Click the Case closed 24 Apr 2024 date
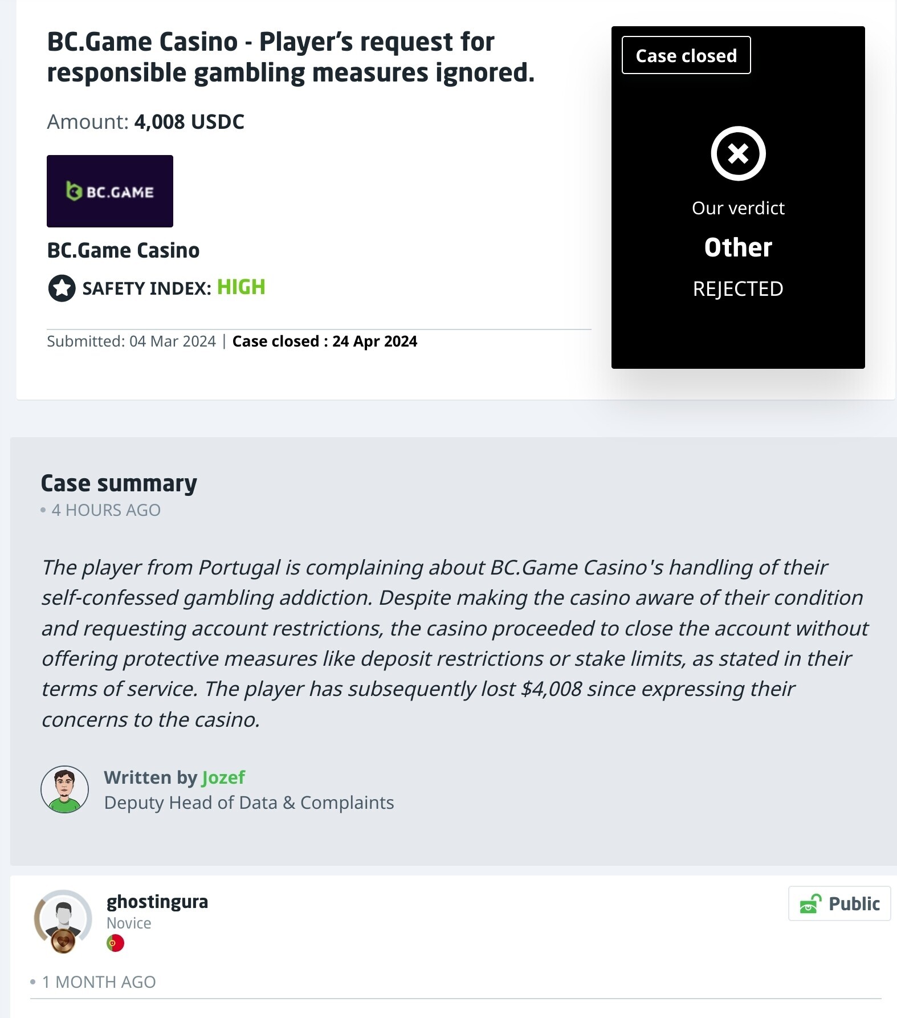 [x=325, y=341]
